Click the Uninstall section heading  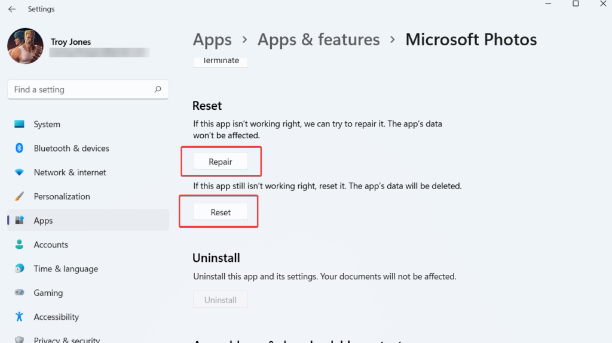point(216,258)
